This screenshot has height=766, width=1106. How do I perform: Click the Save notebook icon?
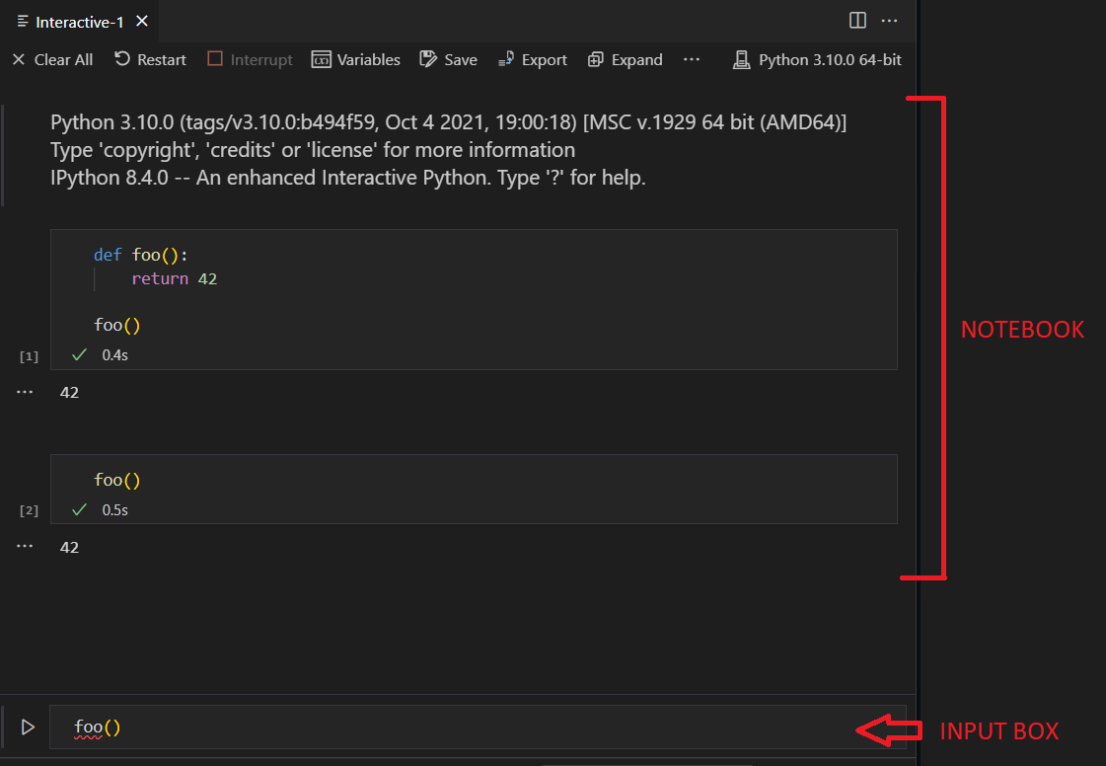(x=428, y=59)
